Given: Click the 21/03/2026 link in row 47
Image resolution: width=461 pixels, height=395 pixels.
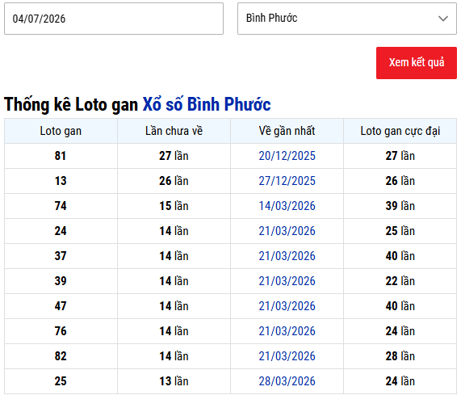Looking at the screenshot, I should [287, 306].
